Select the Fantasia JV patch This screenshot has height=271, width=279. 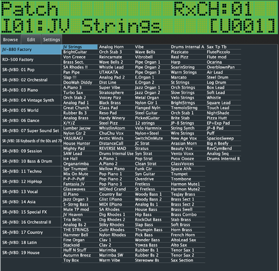[80, 184]
